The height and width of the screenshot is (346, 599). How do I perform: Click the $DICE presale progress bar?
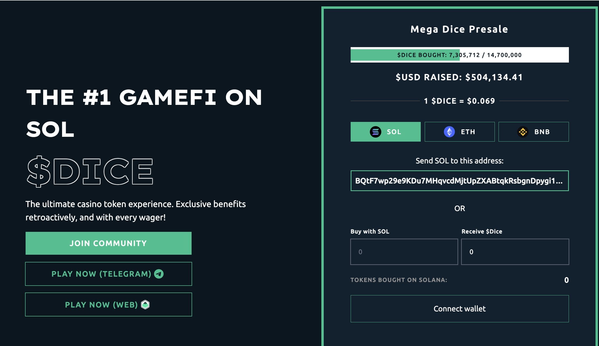point(459,55)
